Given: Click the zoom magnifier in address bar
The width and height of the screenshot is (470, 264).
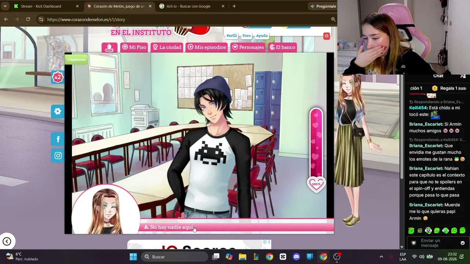Looking at the screenshot, I should [333, 19].
